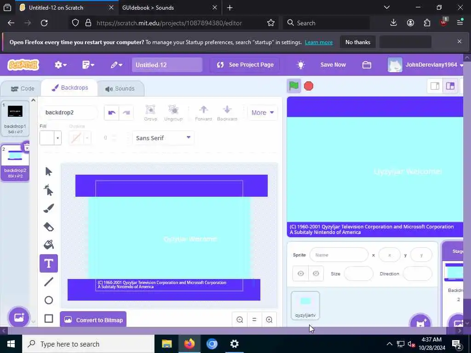The width and height of the screenshot is (471, 353).
Task: Zoom out the paint canvas
Action: tap(240, 320)
